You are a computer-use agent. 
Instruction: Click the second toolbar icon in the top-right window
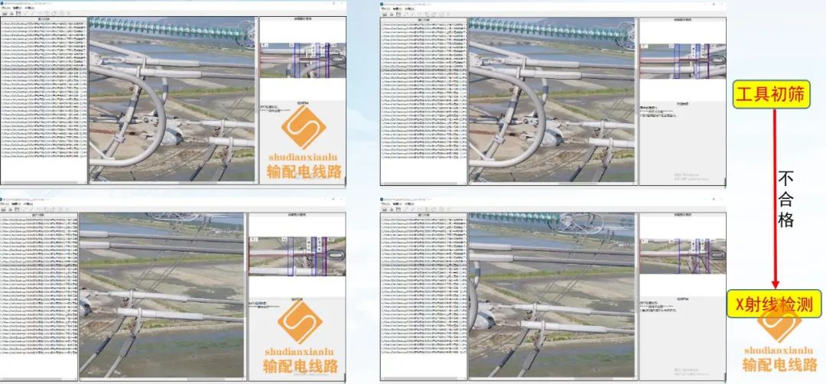click(x=392, y=15)
